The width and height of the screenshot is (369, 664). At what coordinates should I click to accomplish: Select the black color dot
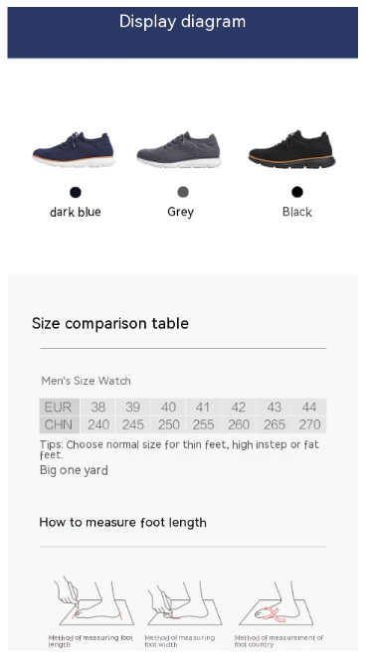tap(297, 192)
